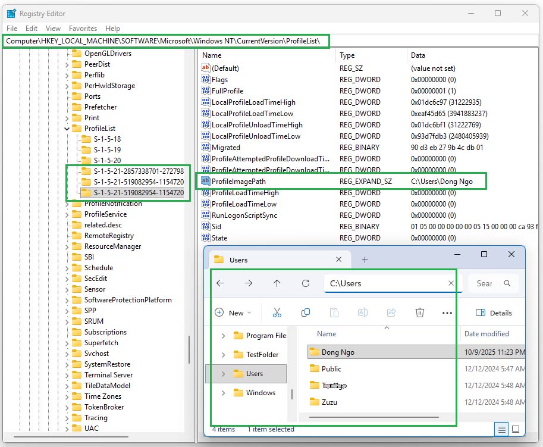Viewport: 543px width, 447px height.
Task: Open the Favorites menu in Registry Editor
Action: 83,28
